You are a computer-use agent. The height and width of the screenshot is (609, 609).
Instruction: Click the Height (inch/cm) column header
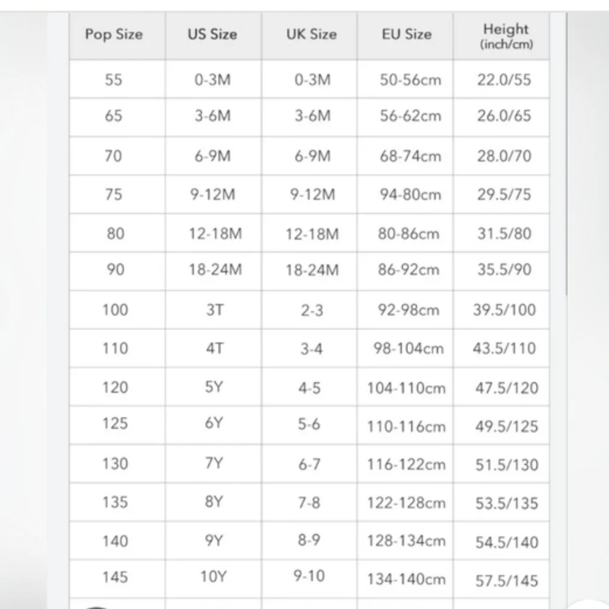click(505, 36)
